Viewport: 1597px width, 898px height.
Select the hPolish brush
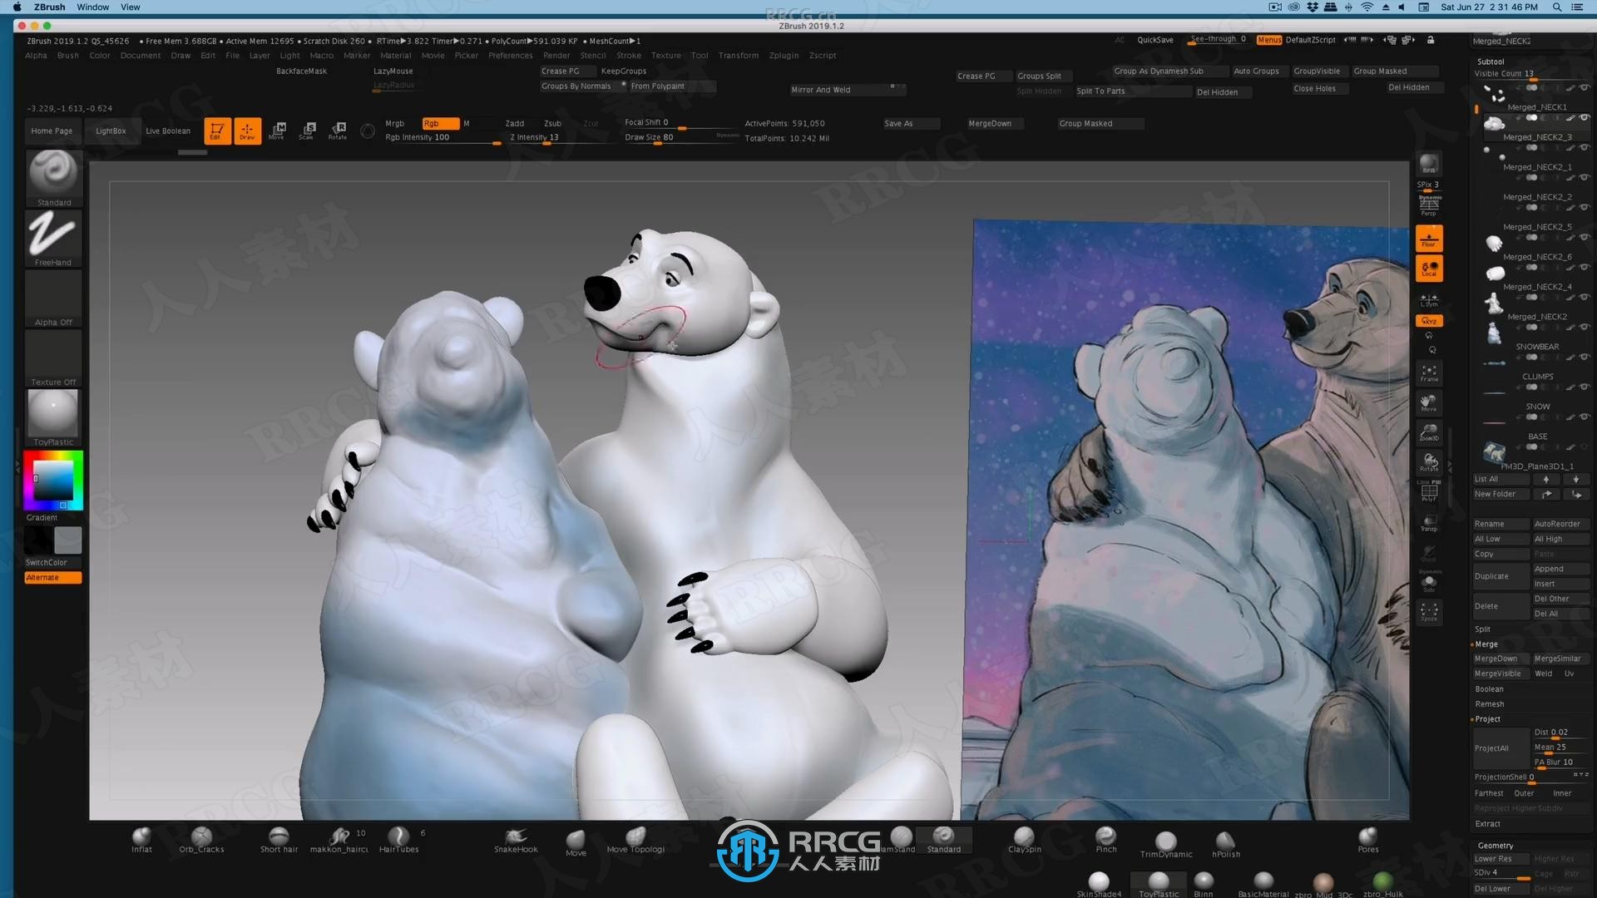click(x=1225, y=845)
